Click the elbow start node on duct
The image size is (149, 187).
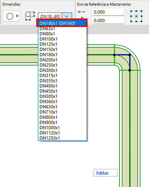pos(114,55)
